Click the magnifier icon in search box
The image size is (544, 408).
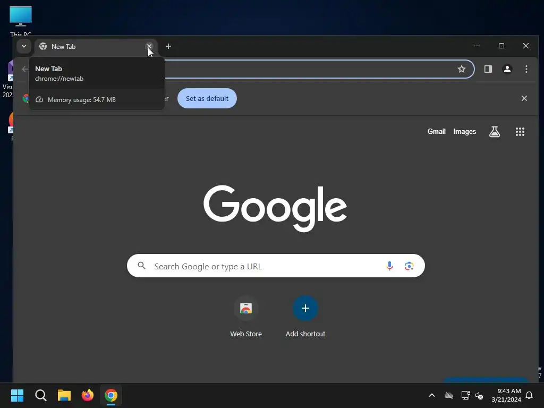[141, 266]
